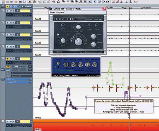Click the www.digitalfishphones.com link

(91, 52)
